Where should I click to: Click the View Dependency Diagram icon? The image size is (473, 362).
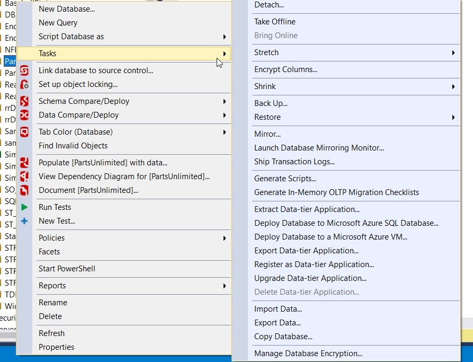click(24, 176)
